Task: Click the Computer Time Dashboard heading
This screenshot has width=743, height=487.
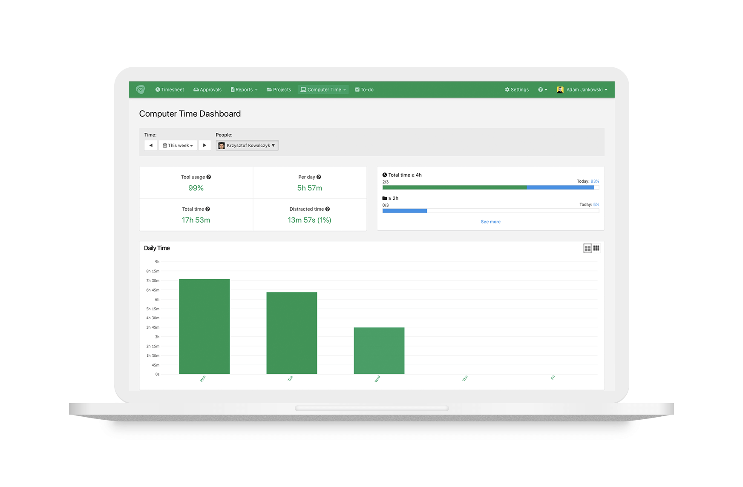Action: [190, 114]
